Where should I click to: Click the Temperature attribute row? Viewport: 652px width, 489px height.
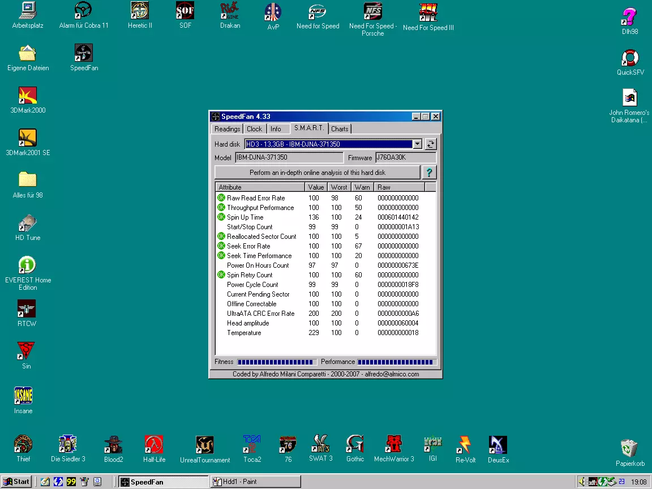click(x=325, y=333)
